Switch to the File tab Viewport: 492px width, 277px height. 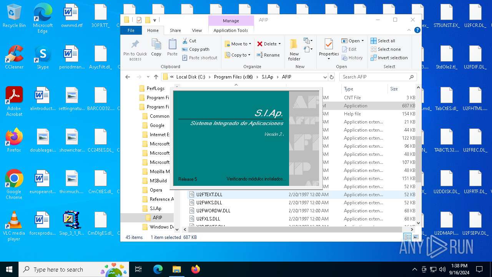131,30
